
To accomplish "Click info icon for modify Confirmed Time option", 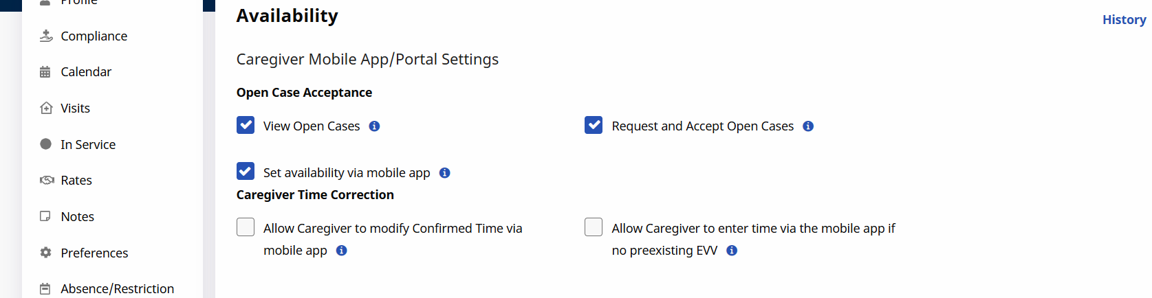I will 342,251.
